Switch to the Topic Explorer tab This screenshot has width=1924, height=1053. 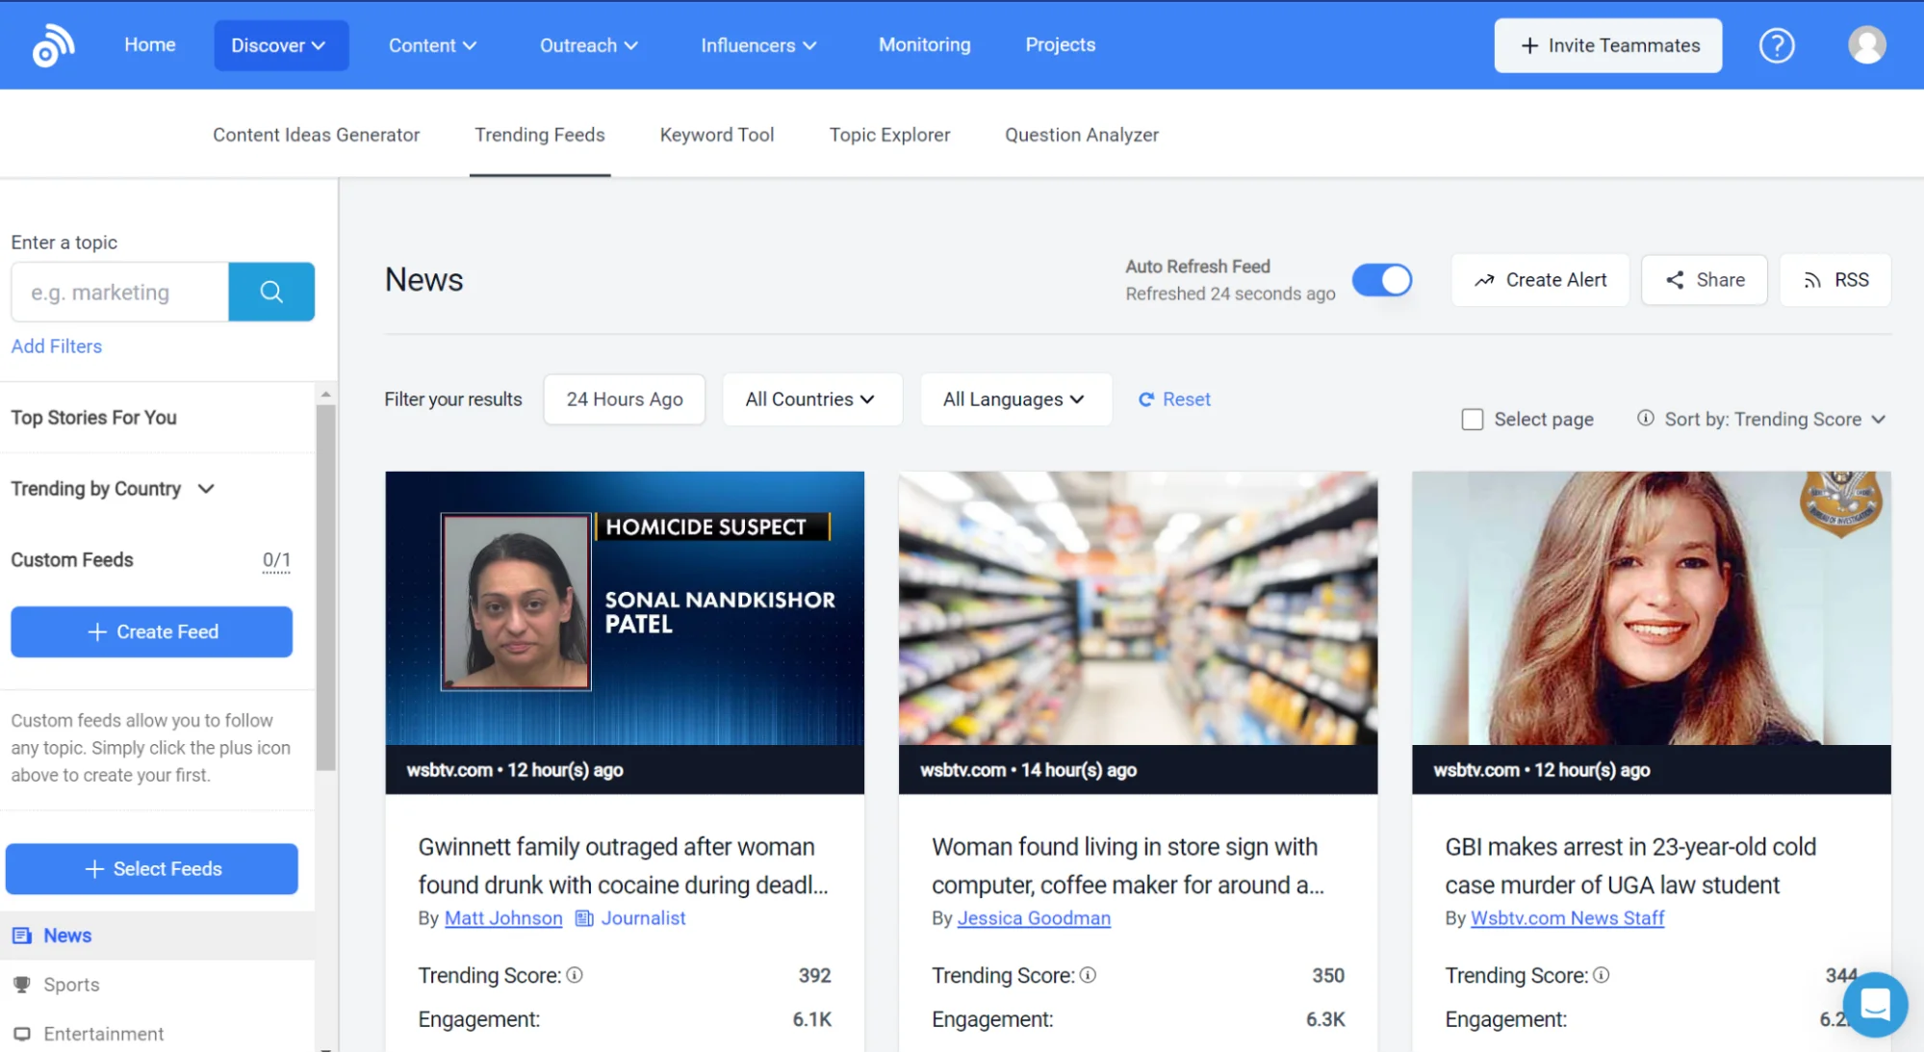click(x=889, y=135)
